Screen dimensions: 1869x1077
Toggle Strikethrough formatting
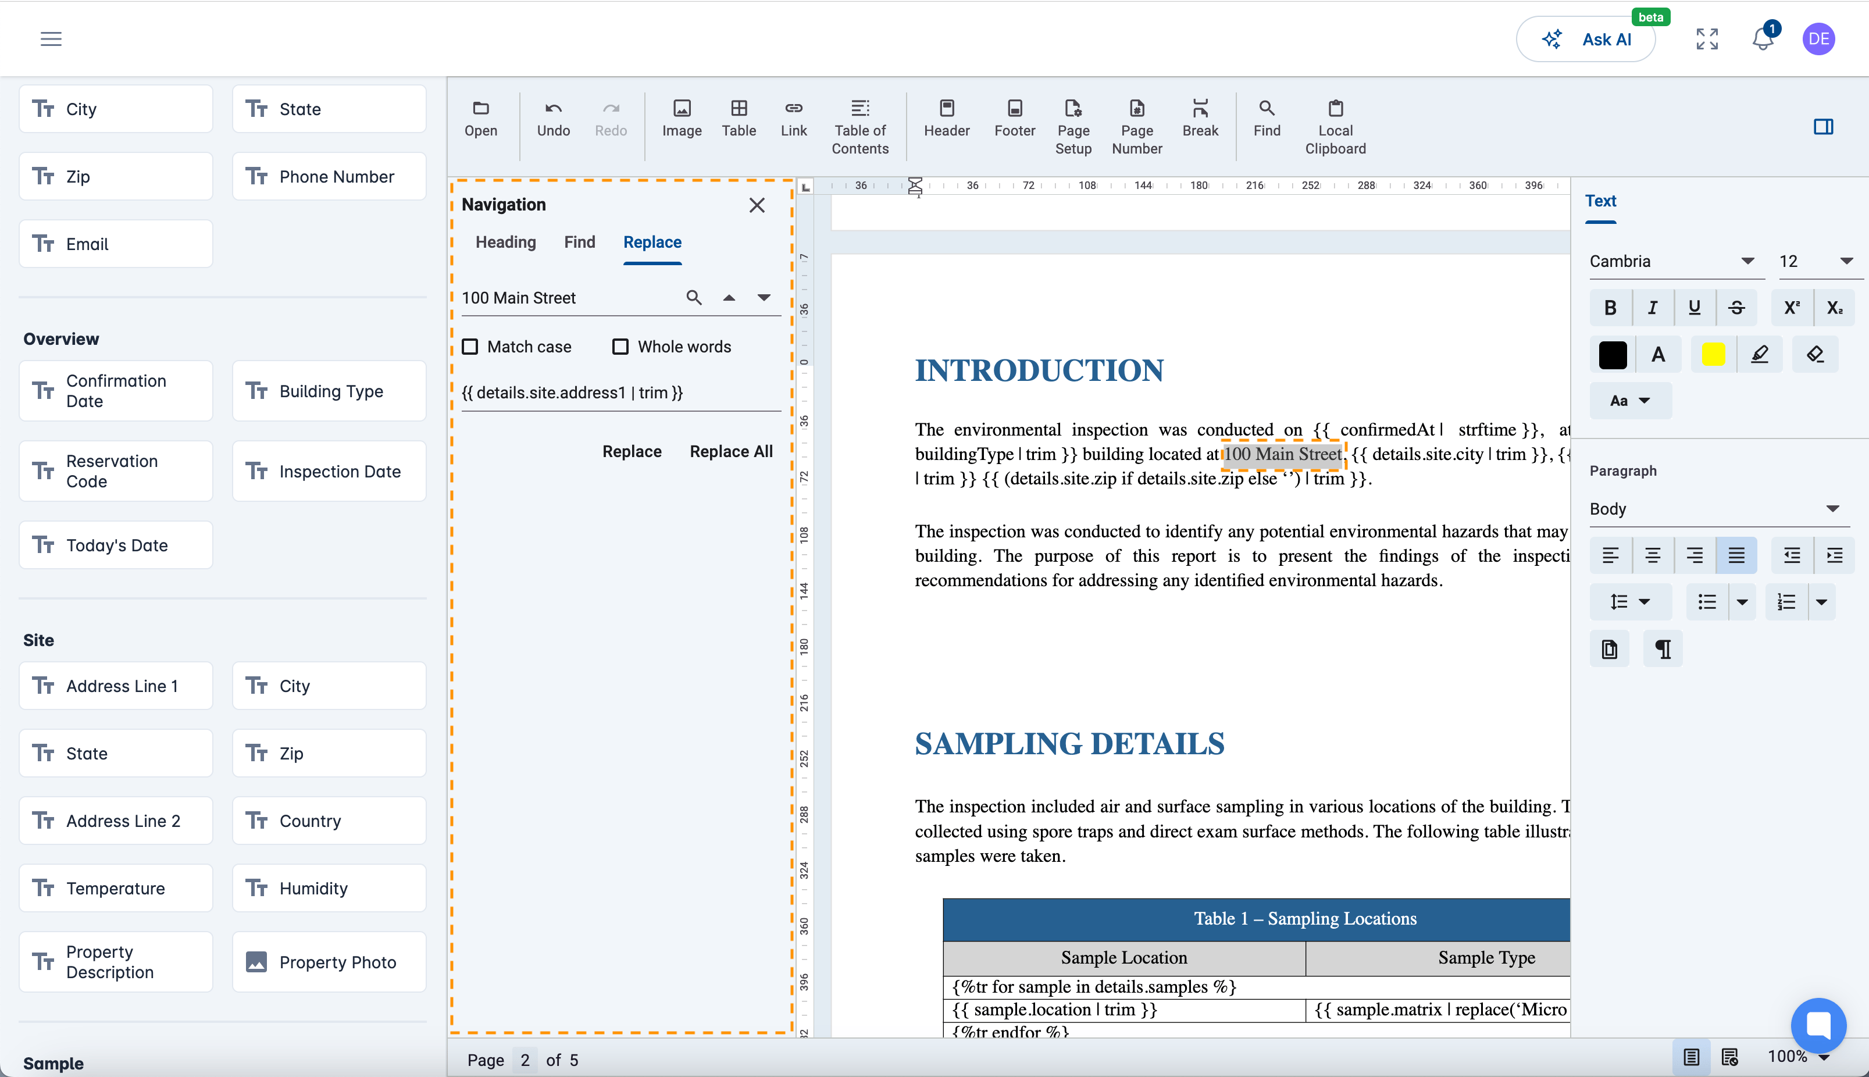pos(1736,308)
